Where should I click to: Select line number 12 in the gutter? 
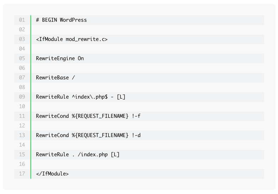pos(22,126)
